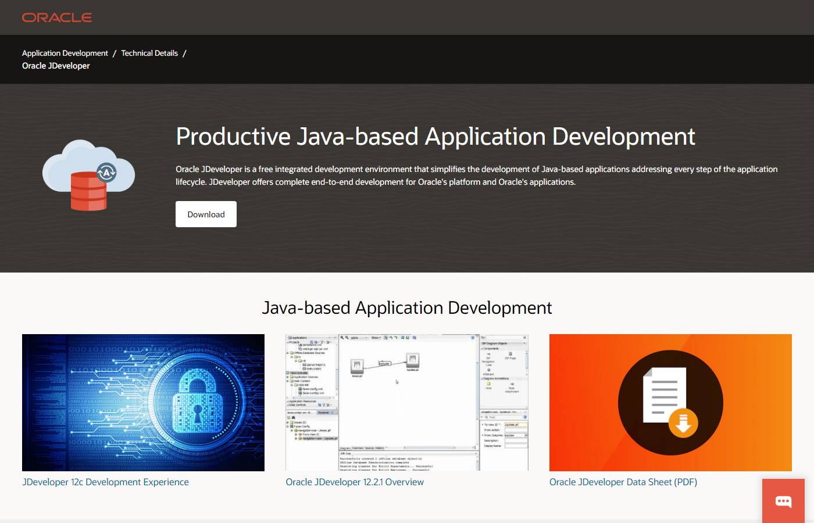
Task: Click the Download button
Action: click(206, 214)
